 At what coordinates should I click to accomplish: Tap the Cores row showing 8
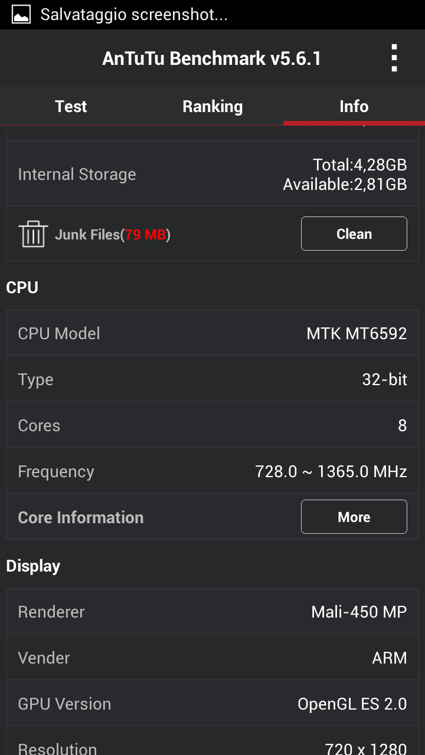pos(212,425)
